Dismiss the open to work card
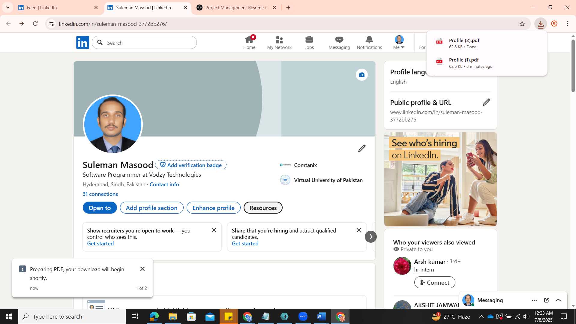The image size is (576, 324). point(214,230)
